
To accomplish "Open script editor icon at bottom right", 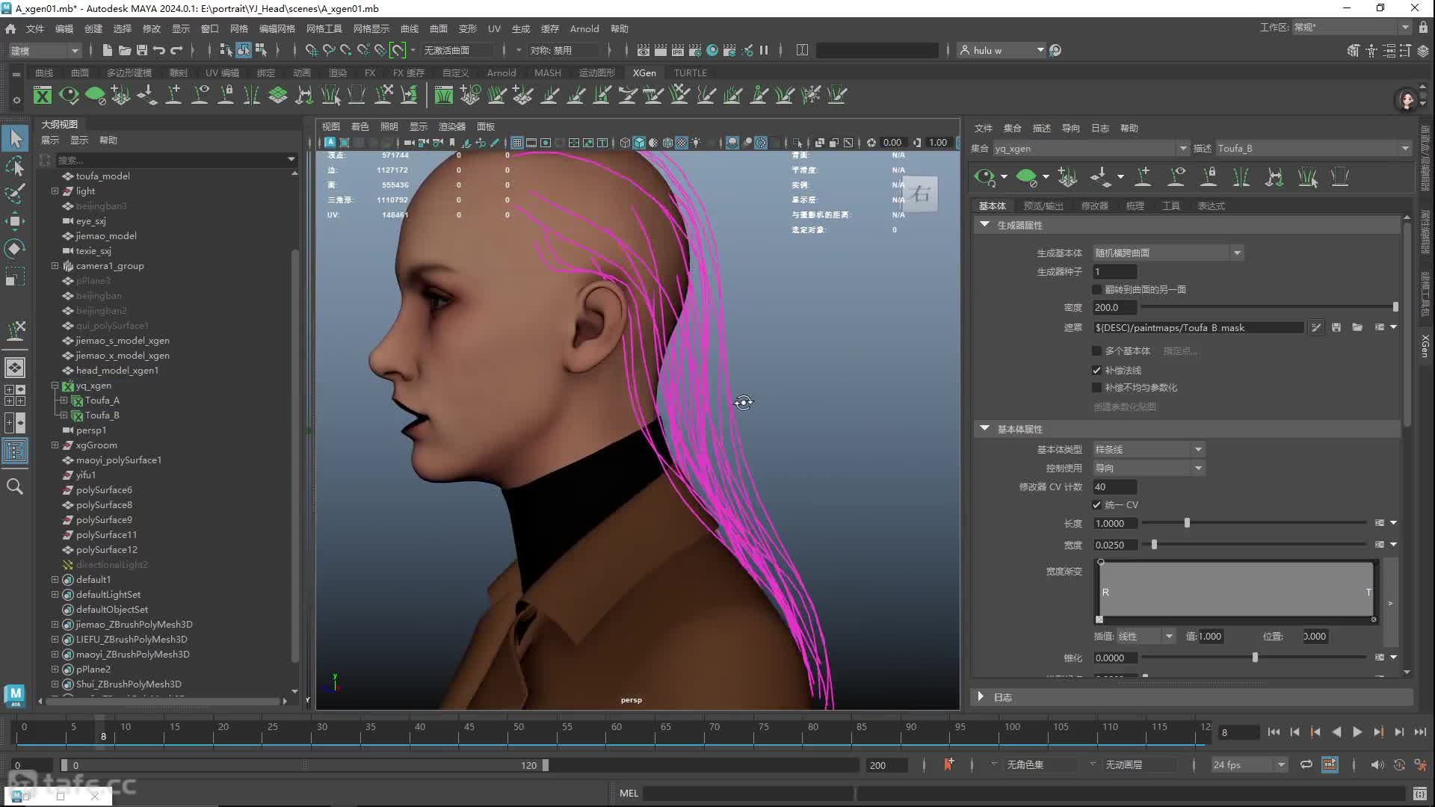I will coord(1420,794).
